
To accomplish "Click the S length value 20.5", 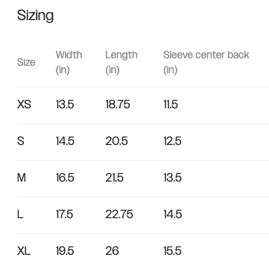I will click(x=117, y=141).
